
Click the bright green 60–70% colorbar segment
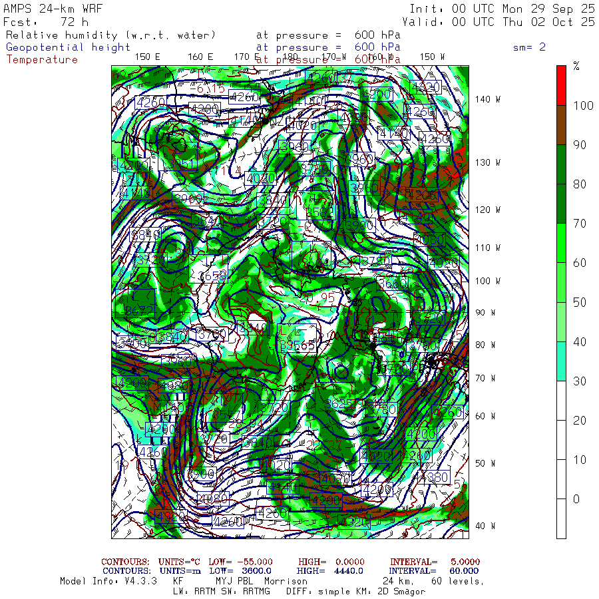(561, 243)
